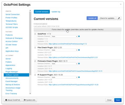Open Firmware Check Plugin release channel dropdown
This screenshot has width=125, height=105.
pyautogui.click(x=64, y=64)
